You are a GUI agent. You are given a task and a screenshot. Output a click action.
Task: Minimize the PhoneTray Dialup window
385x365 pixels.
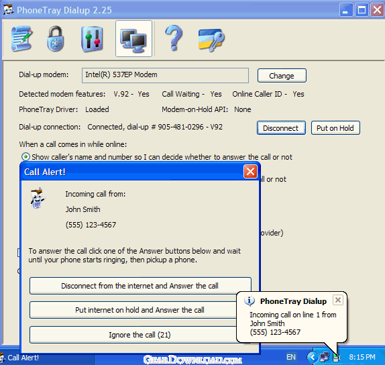tap(345, 10)
